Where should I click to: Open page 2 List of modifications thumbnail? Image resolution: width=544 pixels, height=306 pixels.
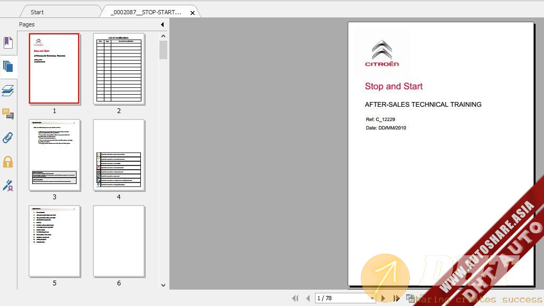click(119, 69)
